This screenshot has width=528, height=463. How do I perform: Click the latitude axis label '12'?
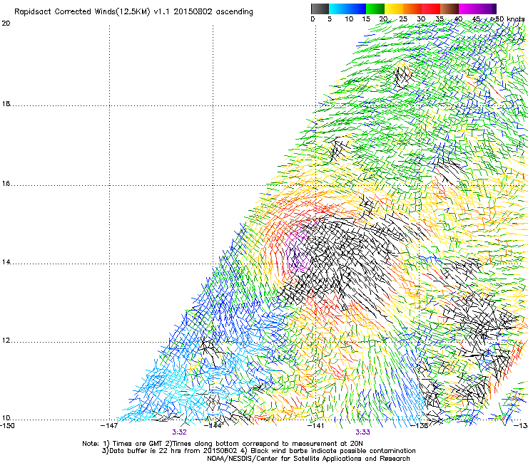tap(6, 340)
